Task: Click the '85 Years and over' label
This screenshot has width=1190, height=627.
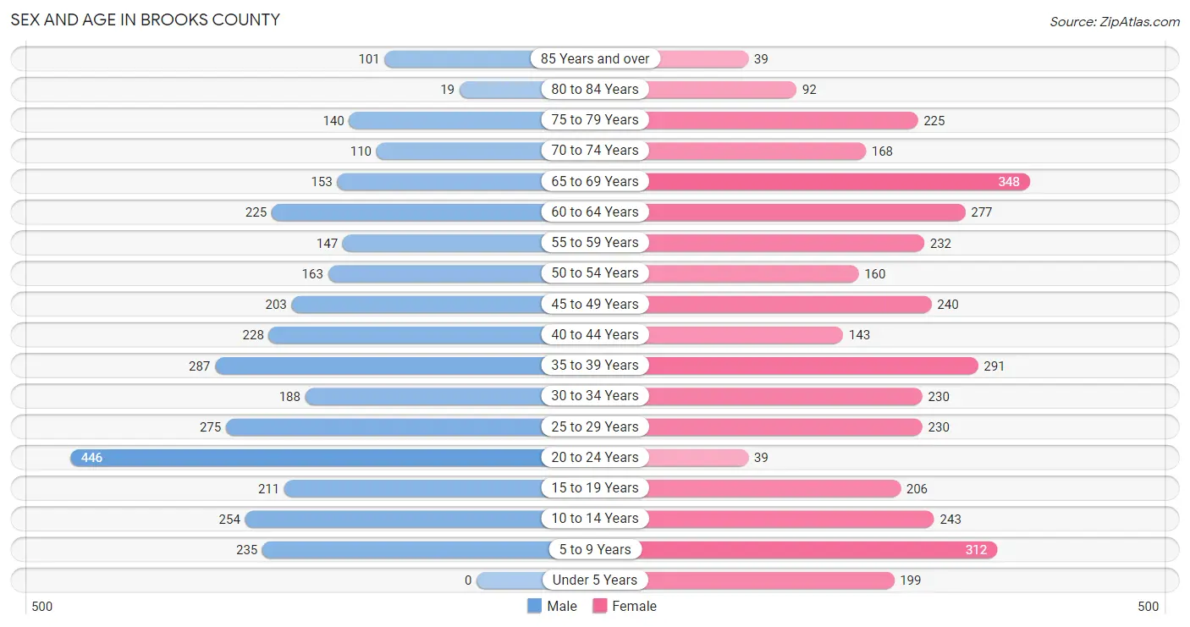Action: [595, 59]
